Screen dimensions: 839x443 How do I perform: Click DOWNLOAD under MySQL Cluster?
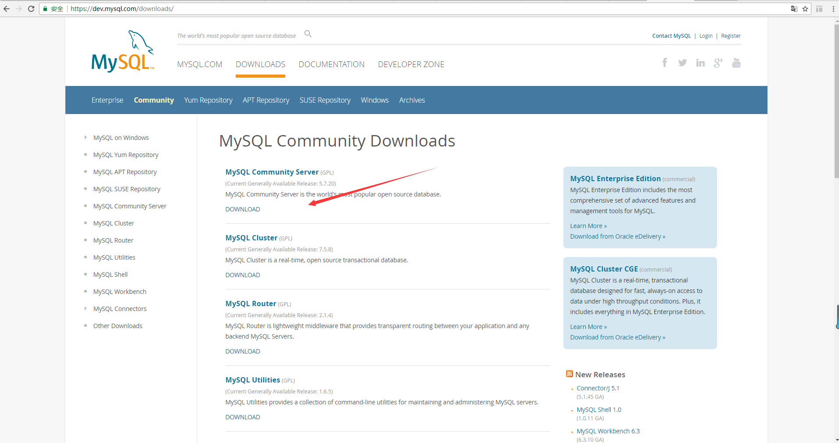click(x=243, y=275)
